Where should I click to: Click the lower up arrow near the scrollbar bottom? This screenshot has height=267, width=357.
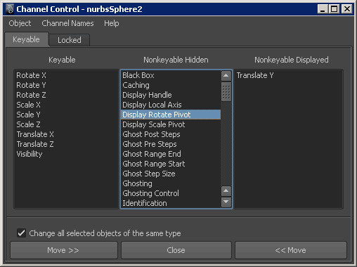pos(226,191)
